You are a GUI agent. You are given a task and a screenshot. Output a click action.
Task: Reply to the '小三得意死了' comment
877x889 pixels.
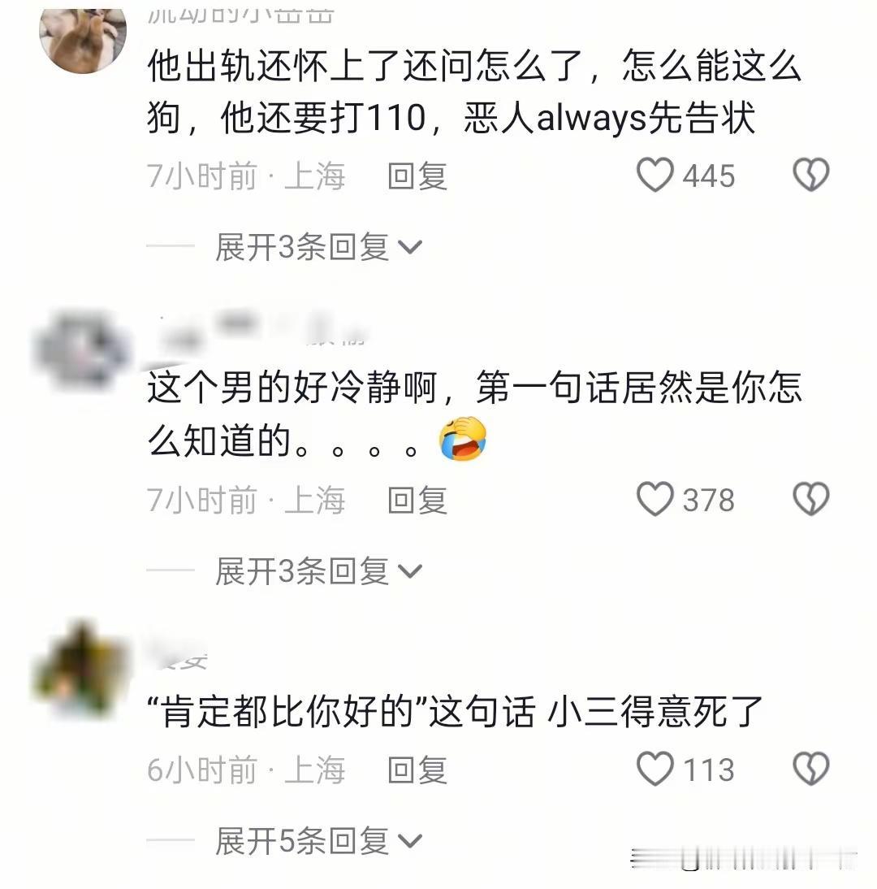pos(417,770)
